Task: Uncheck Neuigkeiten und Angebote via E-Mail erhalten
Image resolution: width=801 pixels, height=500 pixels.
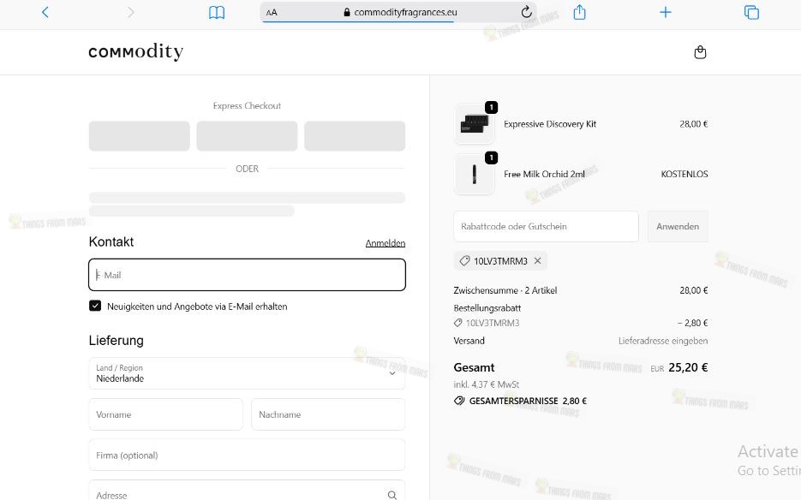Action: (x=95, y=306)
